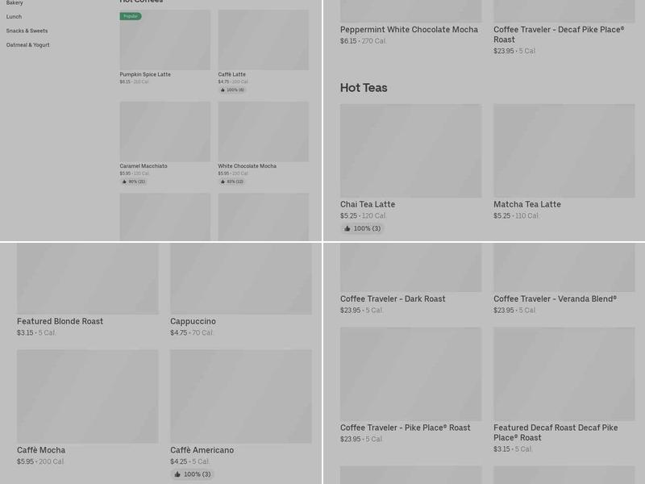Click thumbs-up icon under White Chocolate Mocha
The height and width of the screenshot is (484, 645).
[x=223, y=181]
